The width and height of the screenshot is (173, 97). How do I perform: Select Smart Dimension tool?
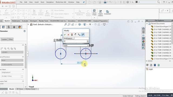[x=6, y=12]
